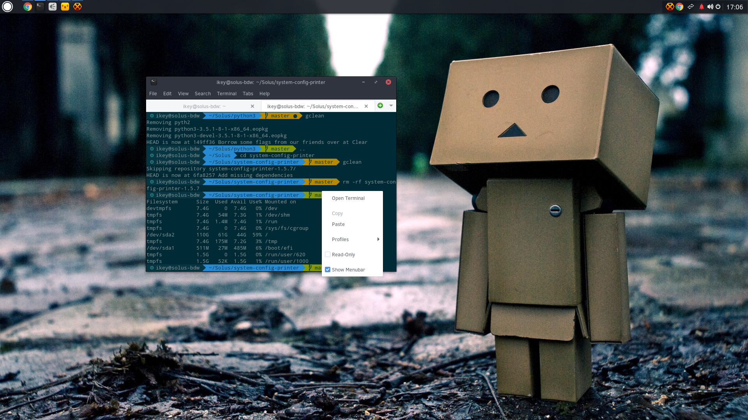Click the terminal icon in the top panel
The image size is (748, 420).
[x=40, y=7]
